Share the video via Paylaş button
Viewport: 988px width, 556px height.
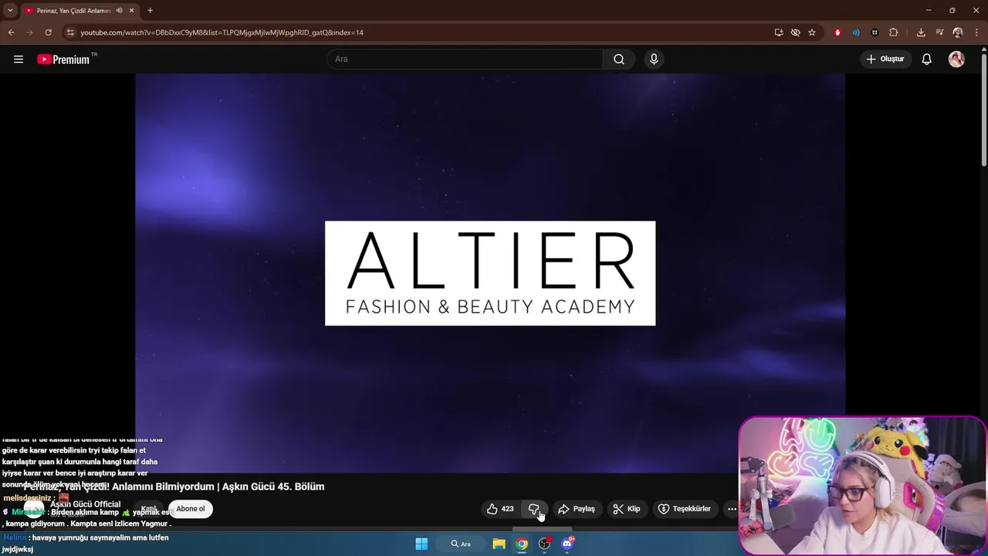tap(577, 509)
